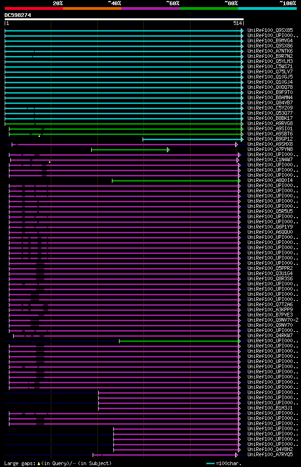This screenshot has width=301, height=467.
Task: Open hit UniRef100_Q9SX85
Action: (x=270, y=31)
